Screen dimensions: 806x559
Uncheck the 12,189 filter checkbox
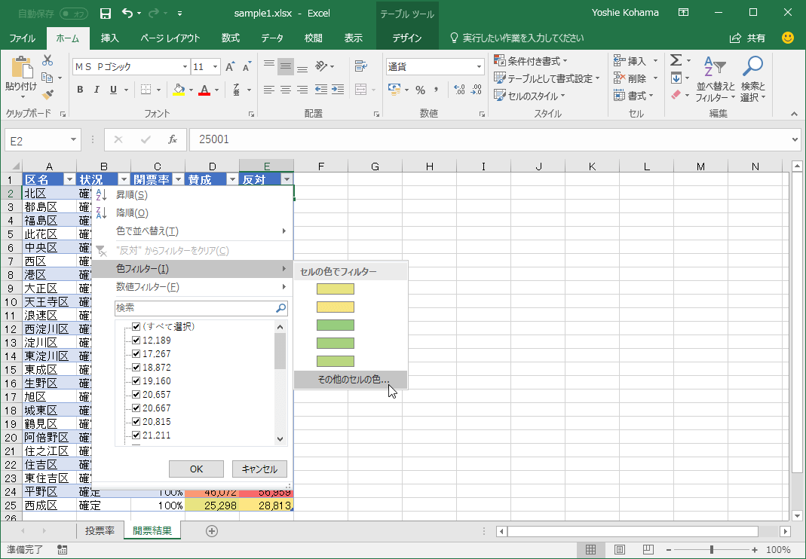(x=136, y=340)
